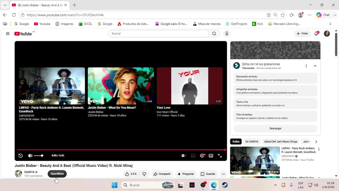Click the address bar URL

tap(65, 15)
